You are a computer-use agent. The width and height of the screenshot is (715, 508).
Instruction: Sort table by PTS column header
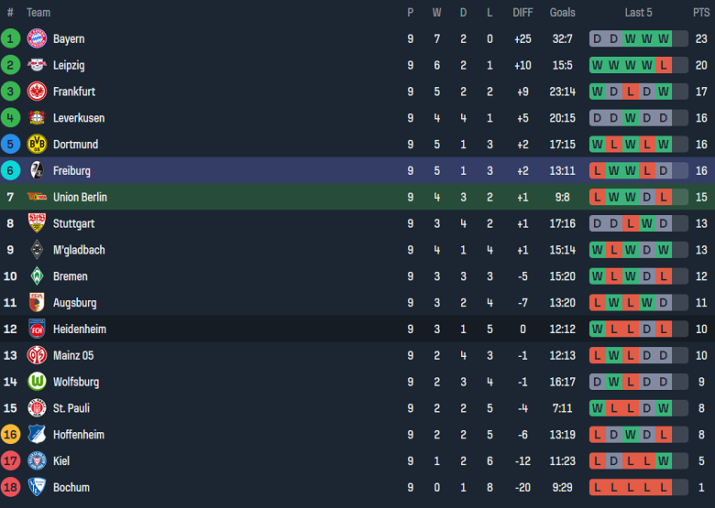click(701, 13)
